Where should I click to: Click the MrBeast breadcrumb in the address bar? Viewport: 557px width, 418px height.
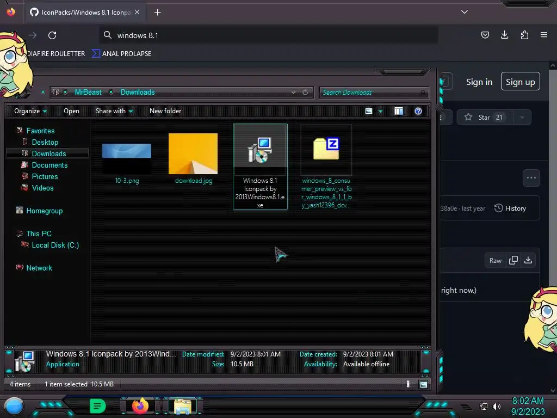(x=88, y=93)
